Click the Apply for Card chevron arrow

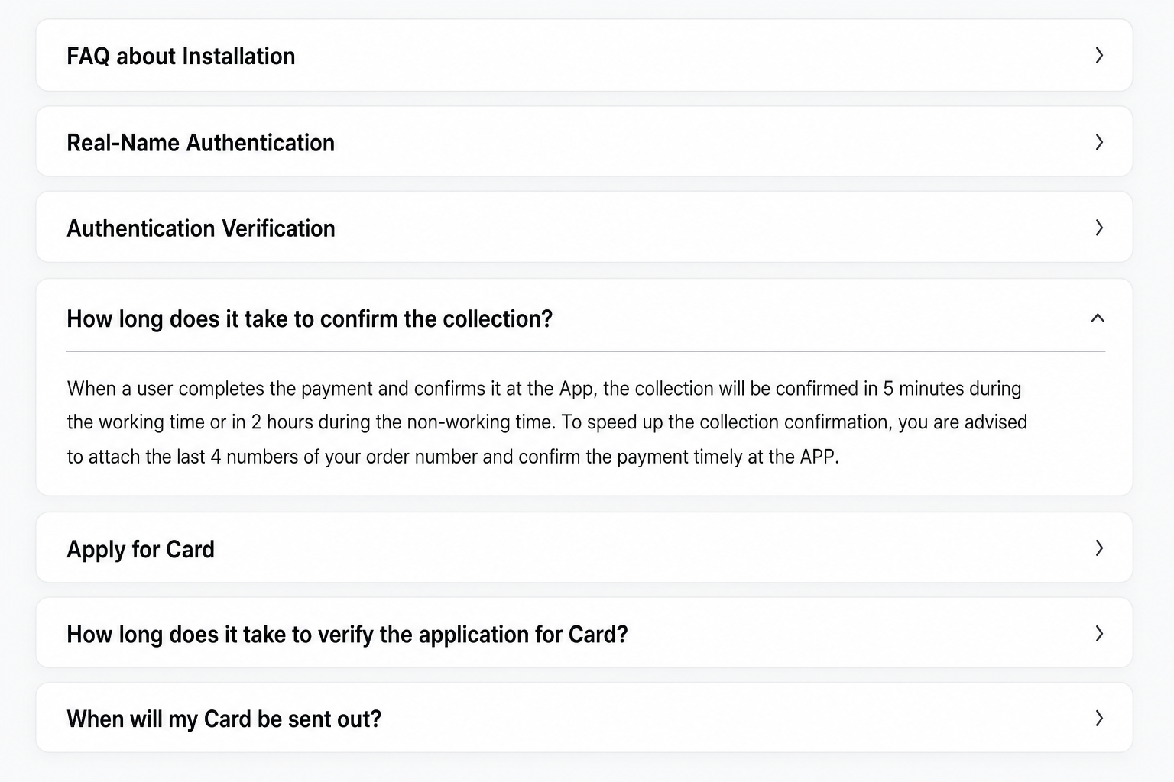tap(1098, 548)
